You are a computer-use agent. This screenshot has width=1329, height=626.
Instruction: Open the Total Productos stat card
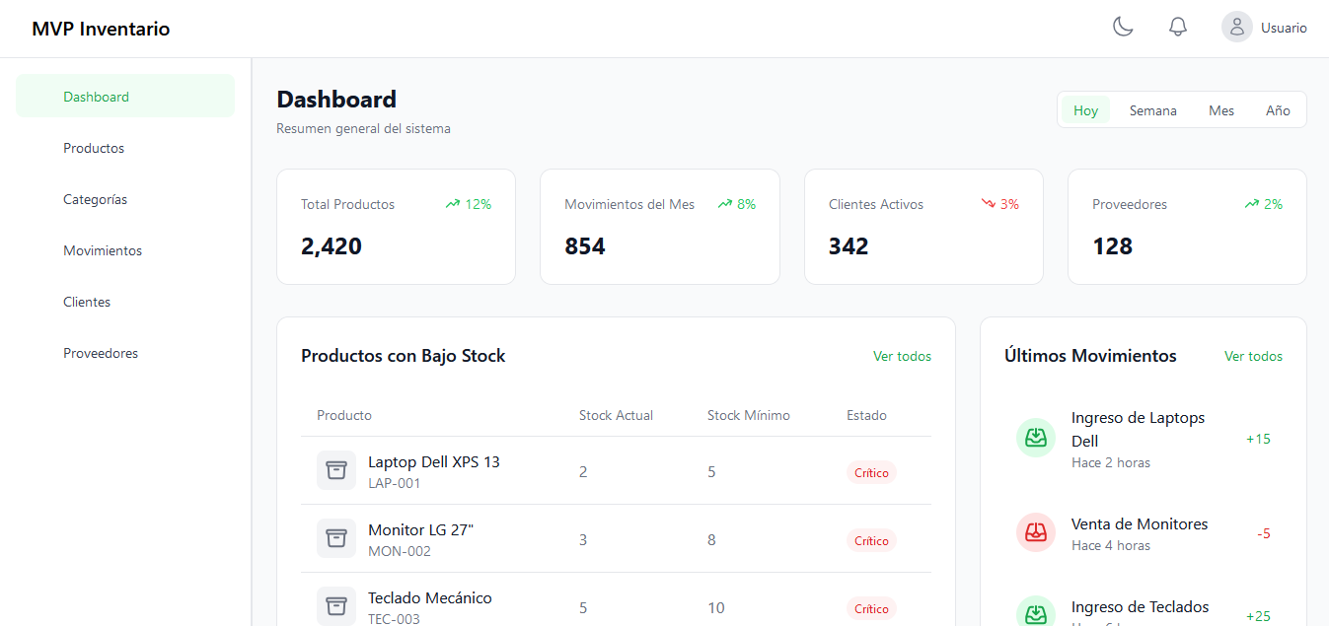tap(396, 227)
